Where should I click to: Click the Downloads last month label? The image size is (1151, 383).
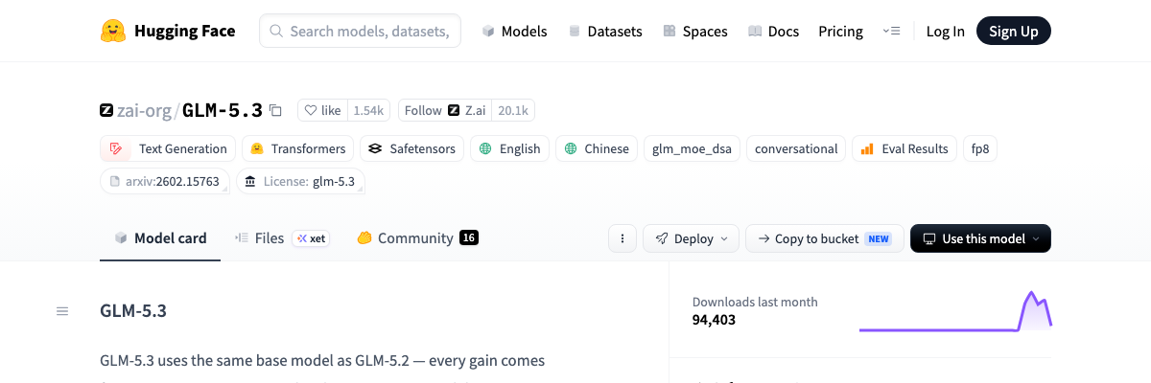point(755,302)
